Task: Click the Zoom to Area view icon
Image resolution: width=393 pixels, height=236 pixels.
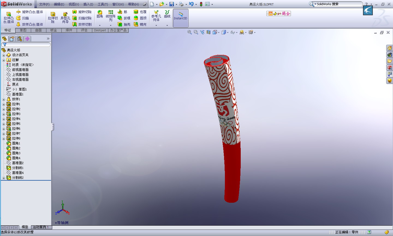Action: [x=196, y=32]
